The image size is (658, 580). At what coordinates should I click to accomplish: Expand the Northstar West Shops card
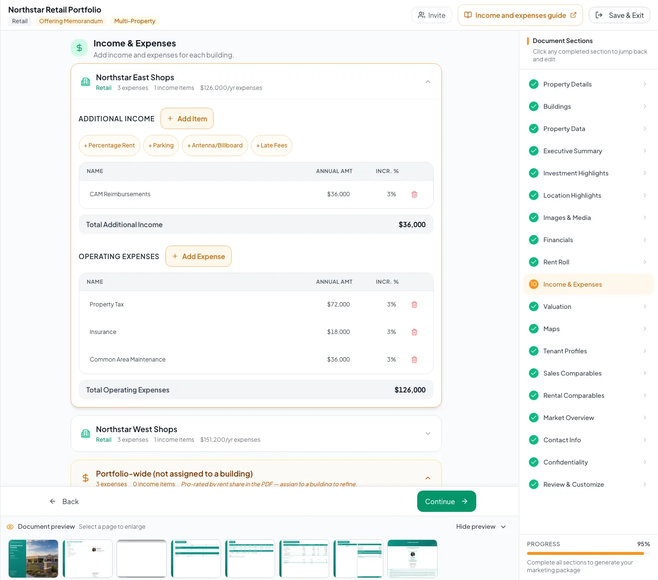(428, 434)
